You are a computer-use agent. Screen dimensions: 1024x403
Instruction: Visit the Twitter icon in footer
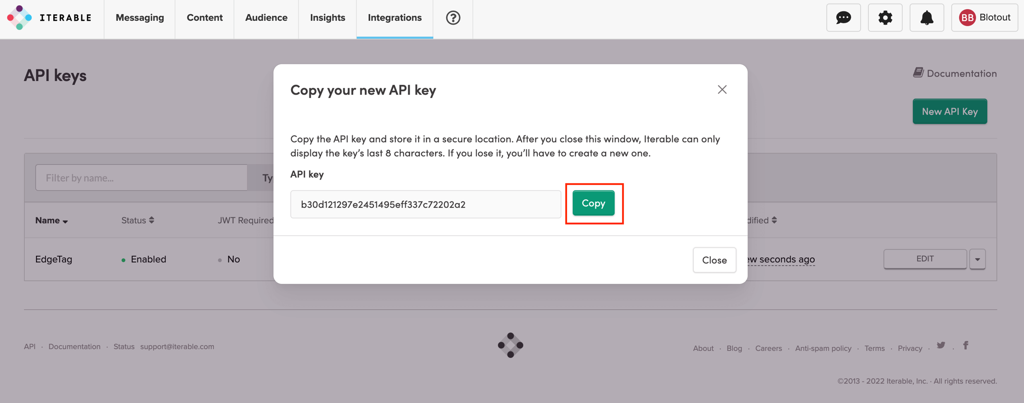[x=941, y=345]
